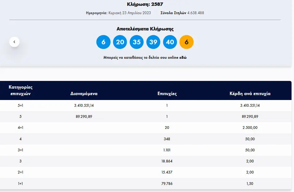The width and height of the screenshot is (294, 192).
Task: Select the blue ball numbered 39
Action: [x=153, y=42]
